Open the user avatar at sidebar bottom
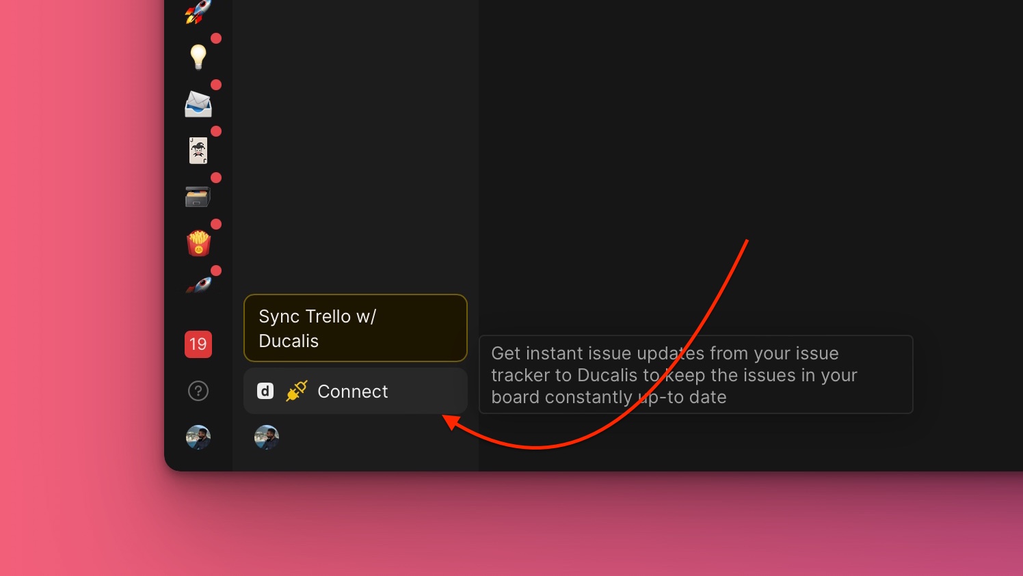1023x576 pixels. [x=198, y=437]
